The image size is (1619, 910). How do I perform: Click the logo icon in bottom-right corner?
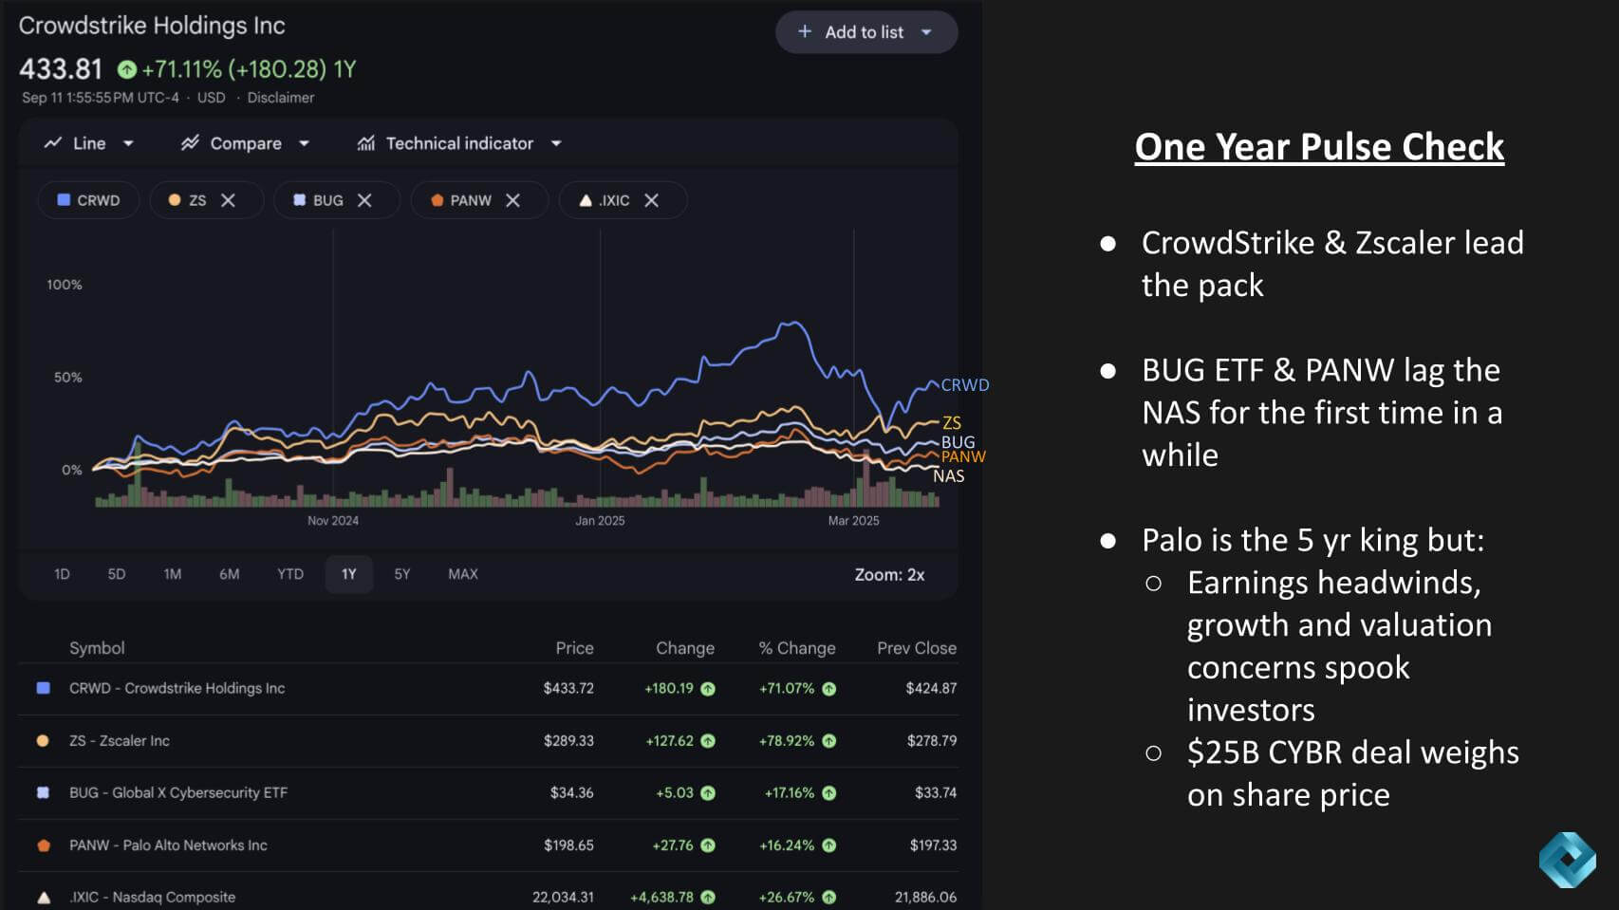pos(1567,860)
